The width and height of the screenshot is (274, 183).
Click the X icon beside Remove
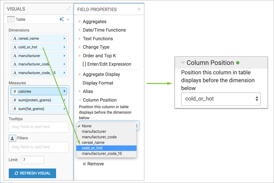point(84,164)
